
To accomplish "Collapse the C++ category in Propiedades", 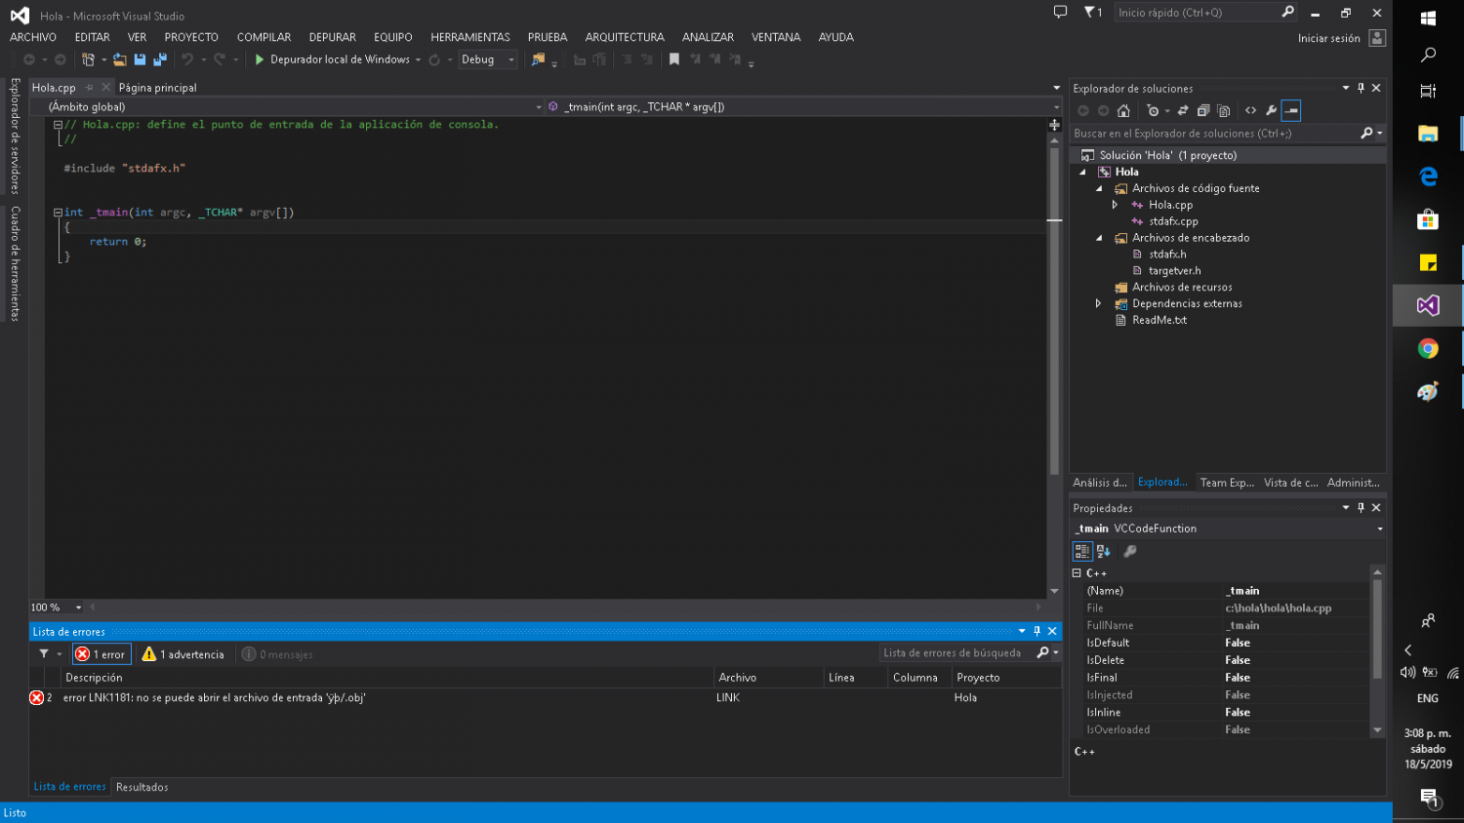I will [1077, 573].
